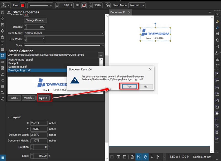Select Taradigm Logo.pdf in stamp list
Image resolution: width=221 pixels, height=161 pixels.
(37, 70)
